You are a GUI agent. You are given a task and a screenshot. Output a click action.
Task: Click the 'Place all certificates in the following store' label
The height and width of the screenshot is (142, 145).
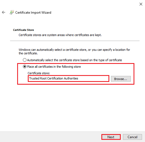pos(54,67)
